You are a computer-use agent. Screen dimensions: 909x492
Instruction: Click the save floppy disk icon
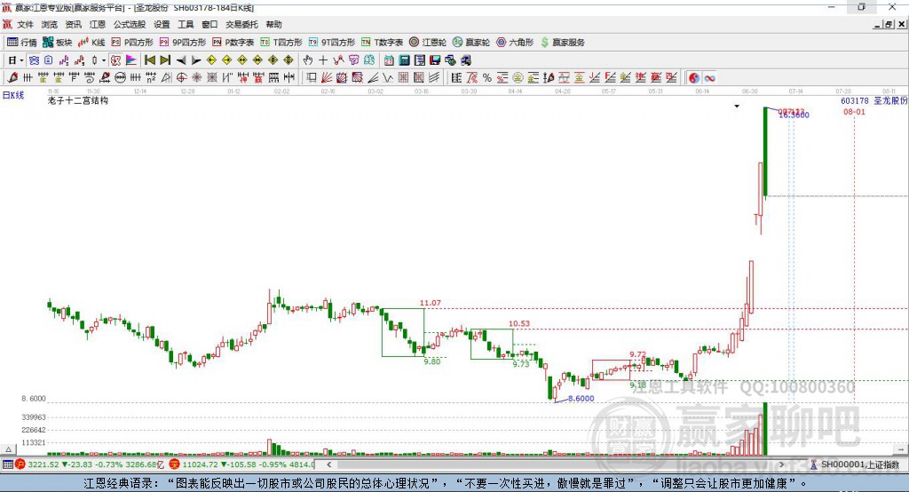click(435, 60)
